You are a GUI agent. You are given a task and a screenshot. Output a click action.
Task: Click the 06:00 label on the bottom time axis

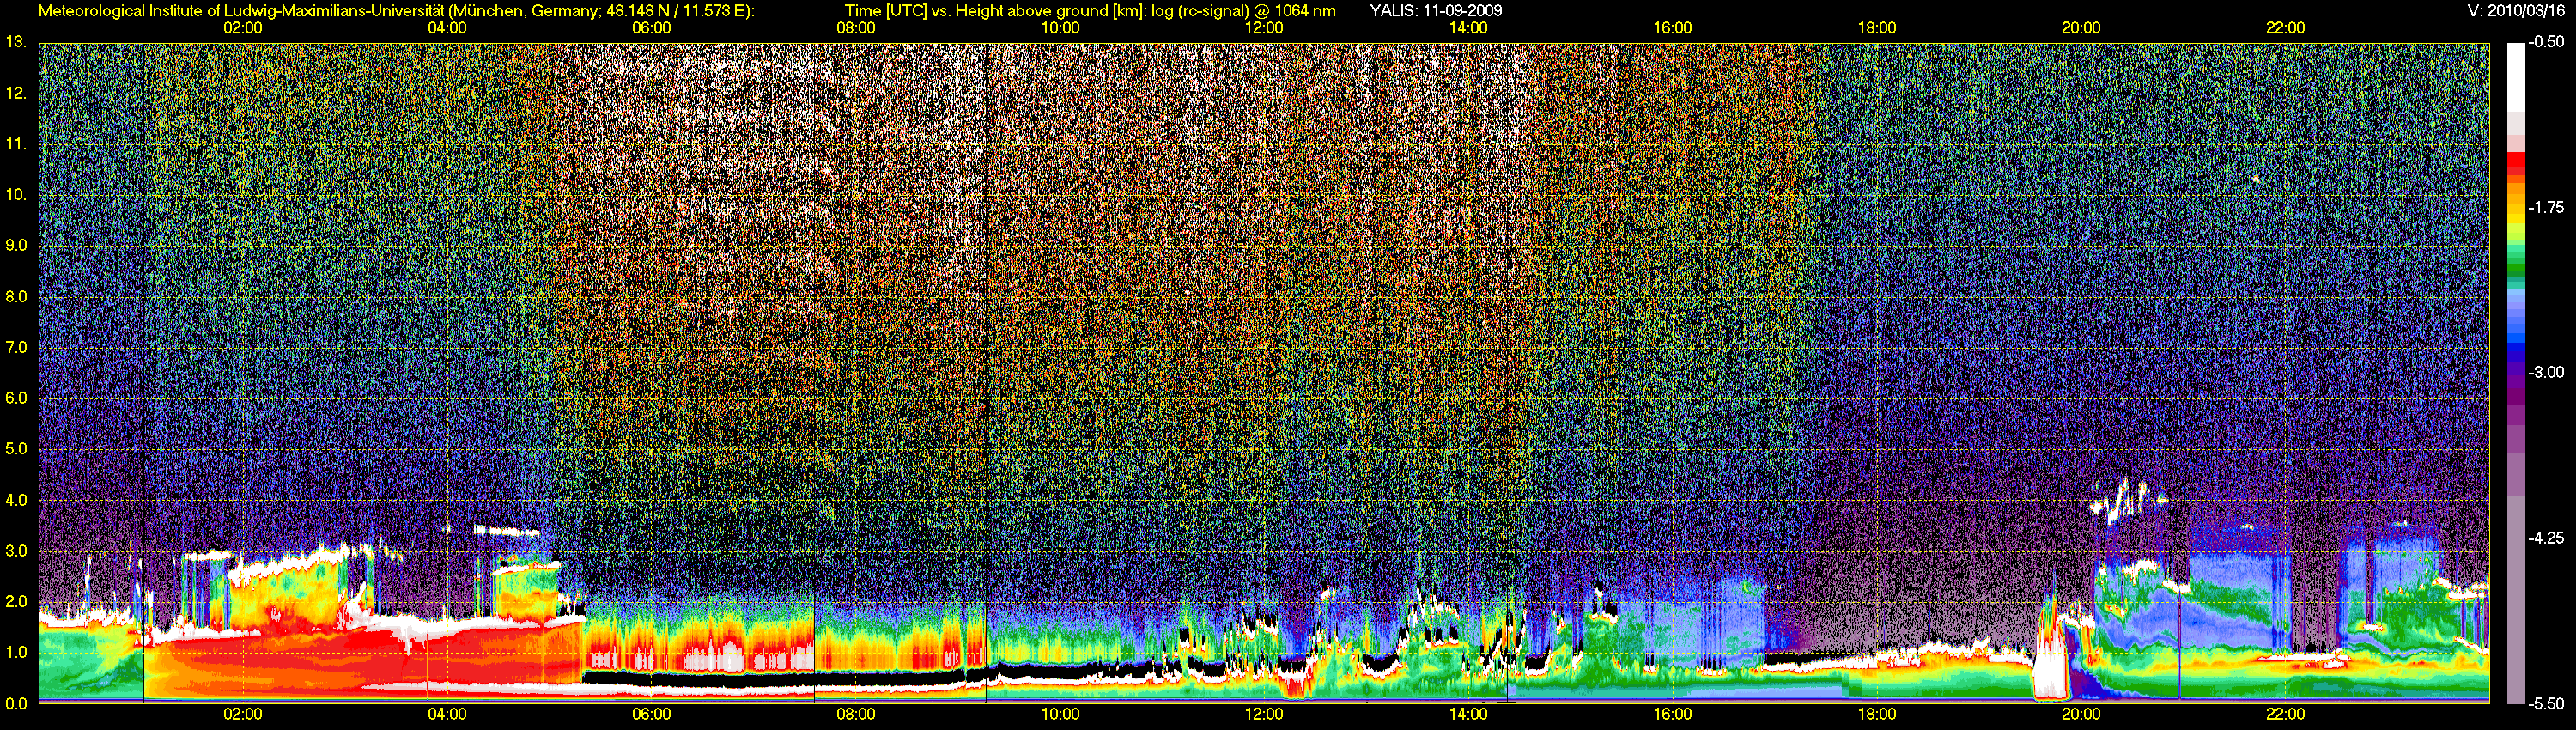click(x=651, y=714)
